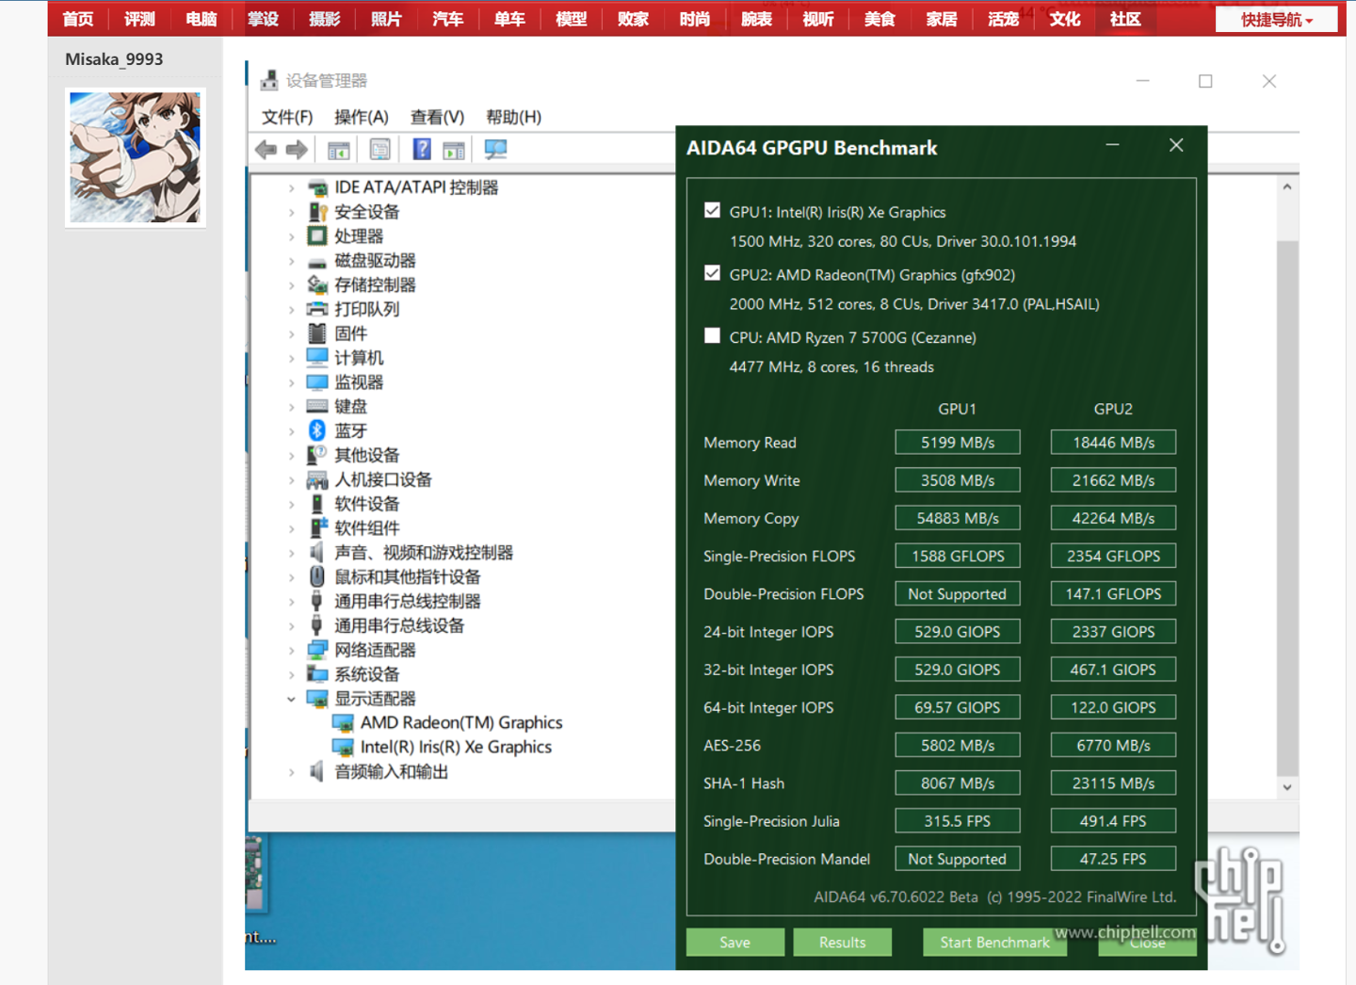Open the 快捷导航 quick navigation dropdown
The width and height of the screenshot is (1356, 985).
tap(1275, 20)
